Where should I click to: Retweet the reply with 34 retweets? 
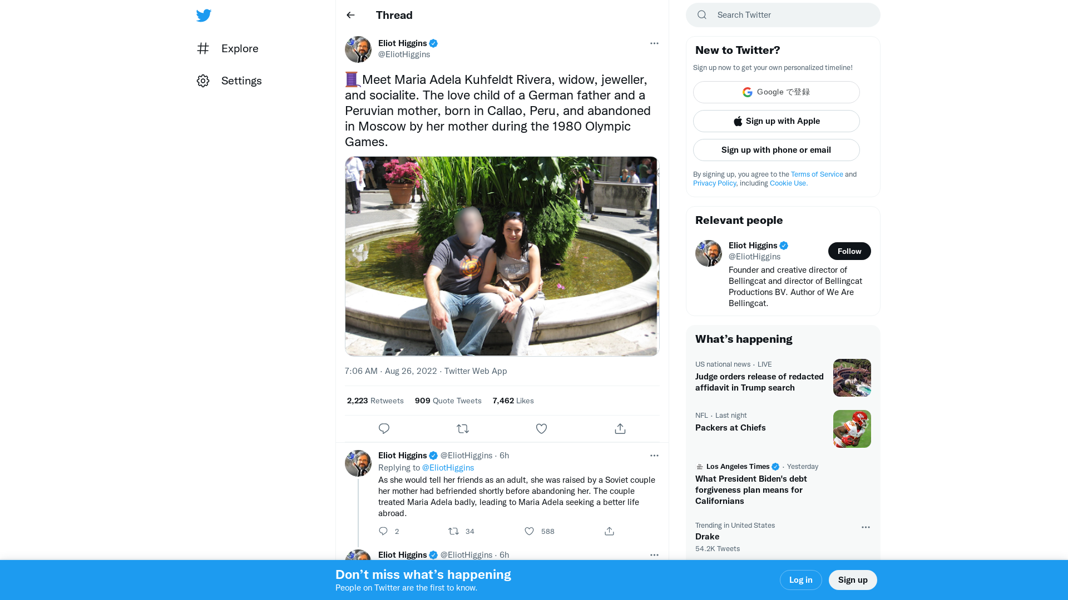pos(454,531)
